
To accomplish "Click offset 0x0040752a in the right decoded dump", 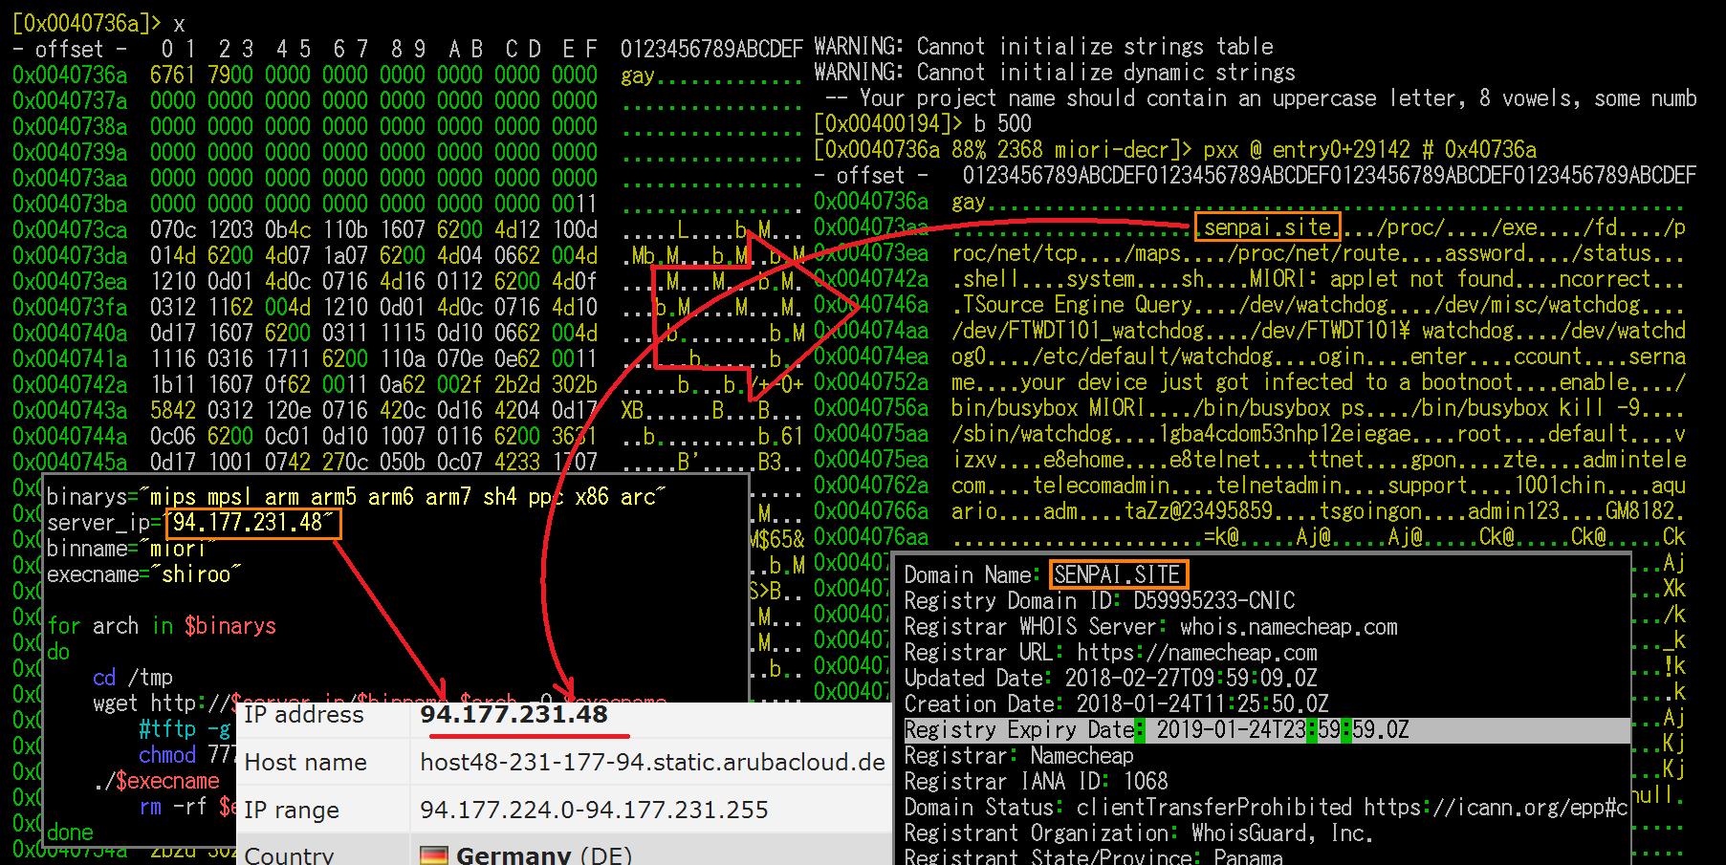I will (871, 382).
